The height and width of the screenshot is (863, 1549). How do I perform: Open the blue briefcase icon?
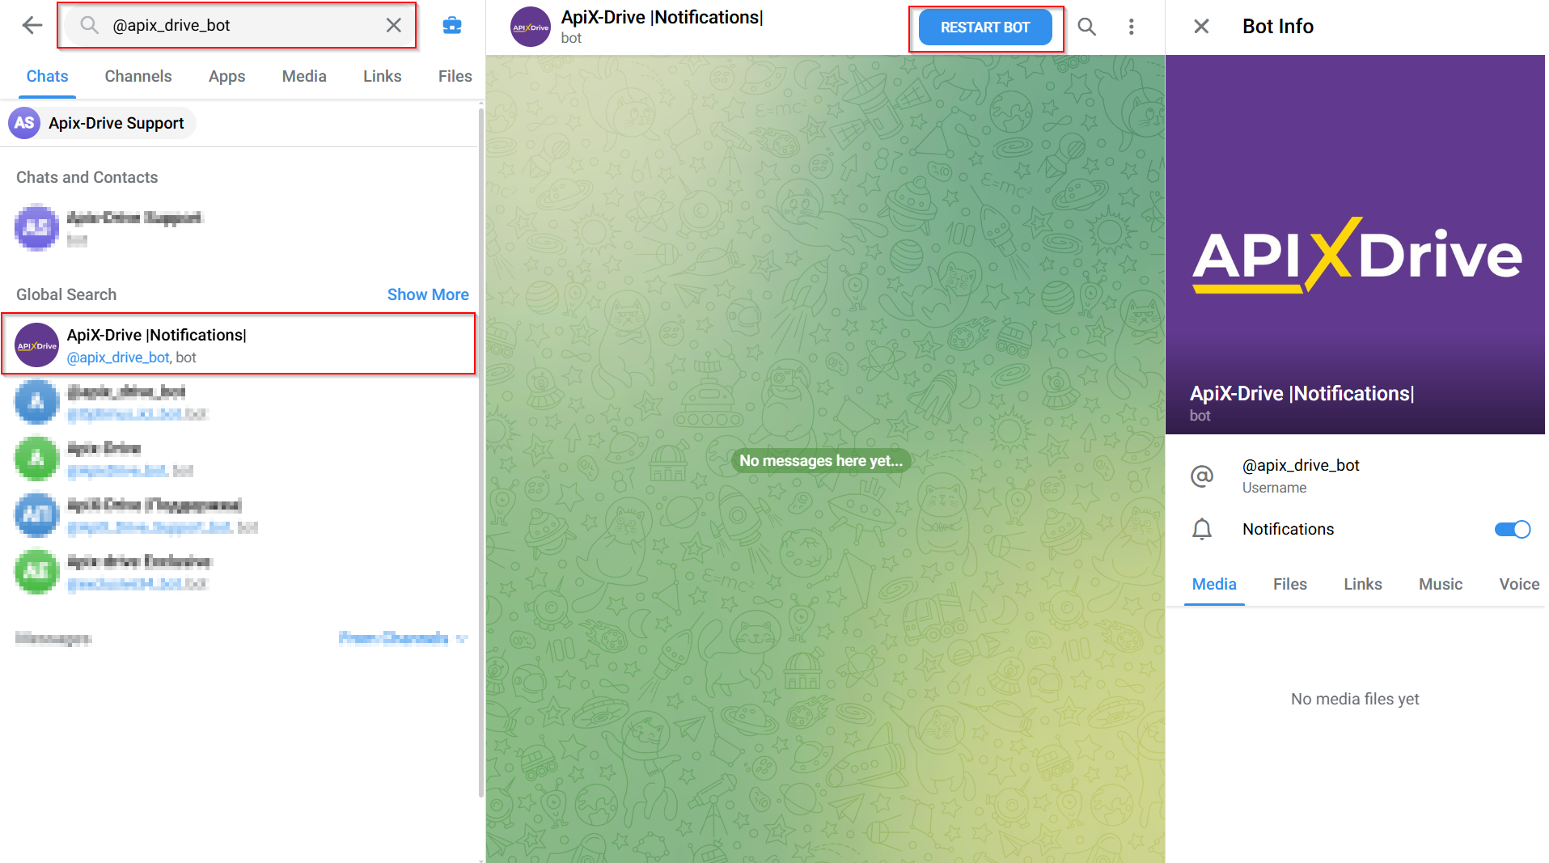click(452, 26)
